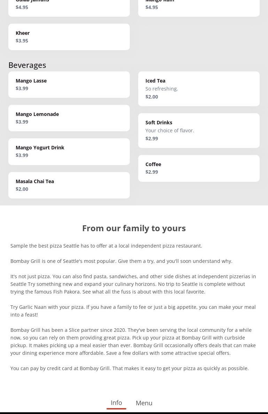
Task: Add Mango Lasse to the order
Action: (x=69, y=85)
